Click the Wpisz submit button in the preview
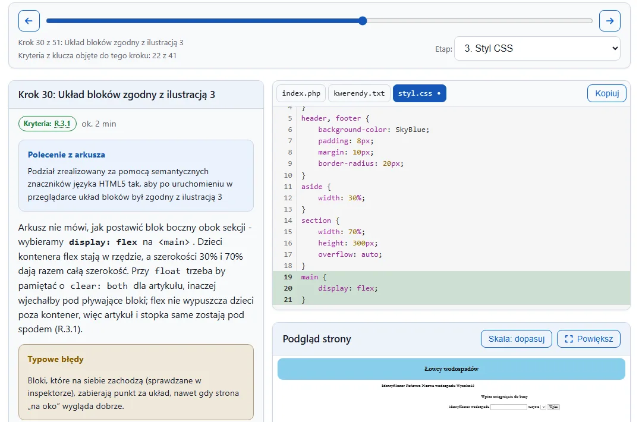639x422 pixels. click(x=553, y=407)
